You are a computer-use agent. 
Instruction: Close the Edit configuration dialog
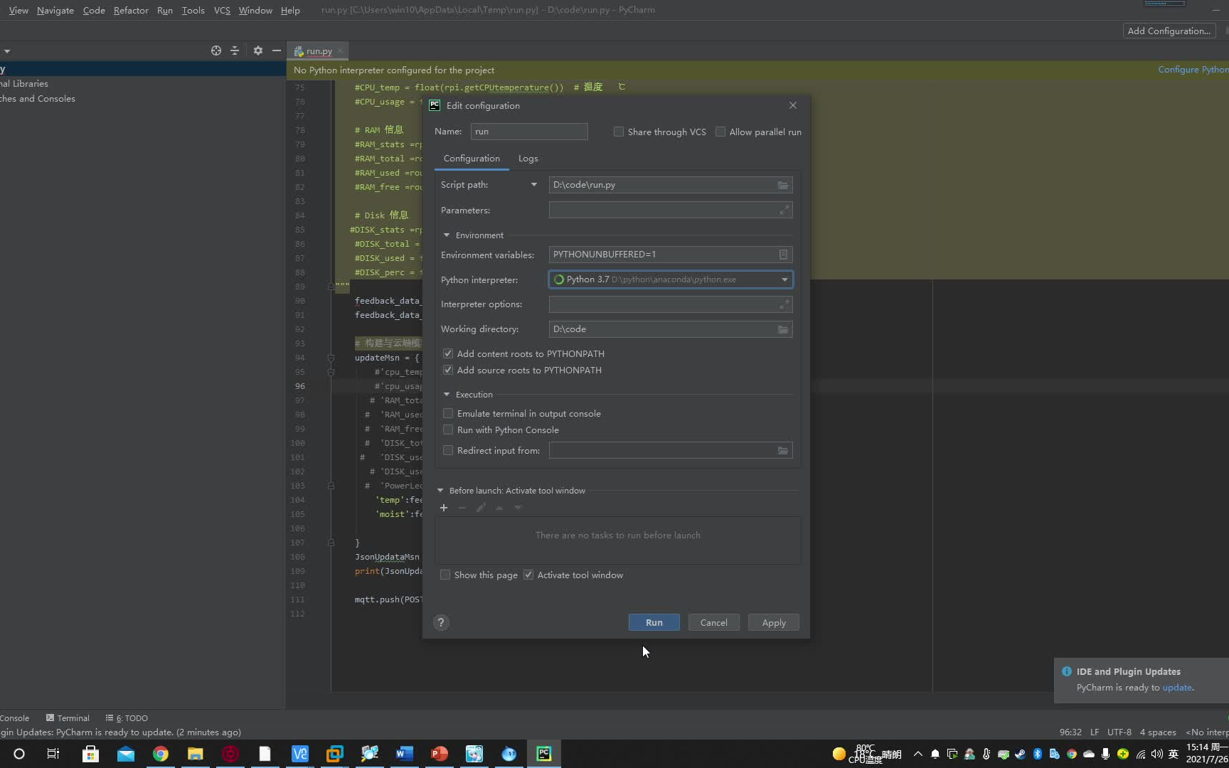[x=793, y=105]
